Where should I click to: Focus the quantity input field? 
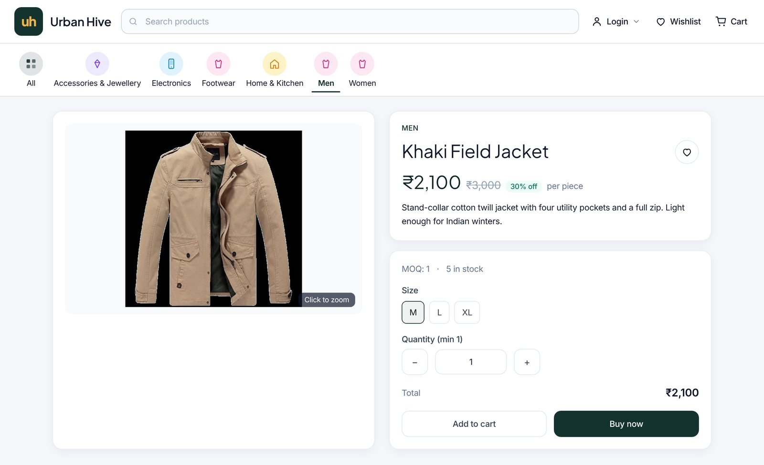point(471,362)
